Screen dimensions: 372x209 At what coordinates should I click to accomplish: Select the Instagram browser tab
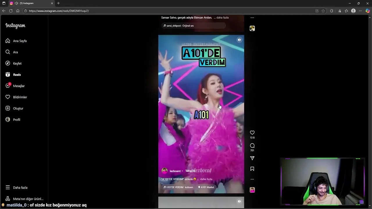[x=31, y=3]
